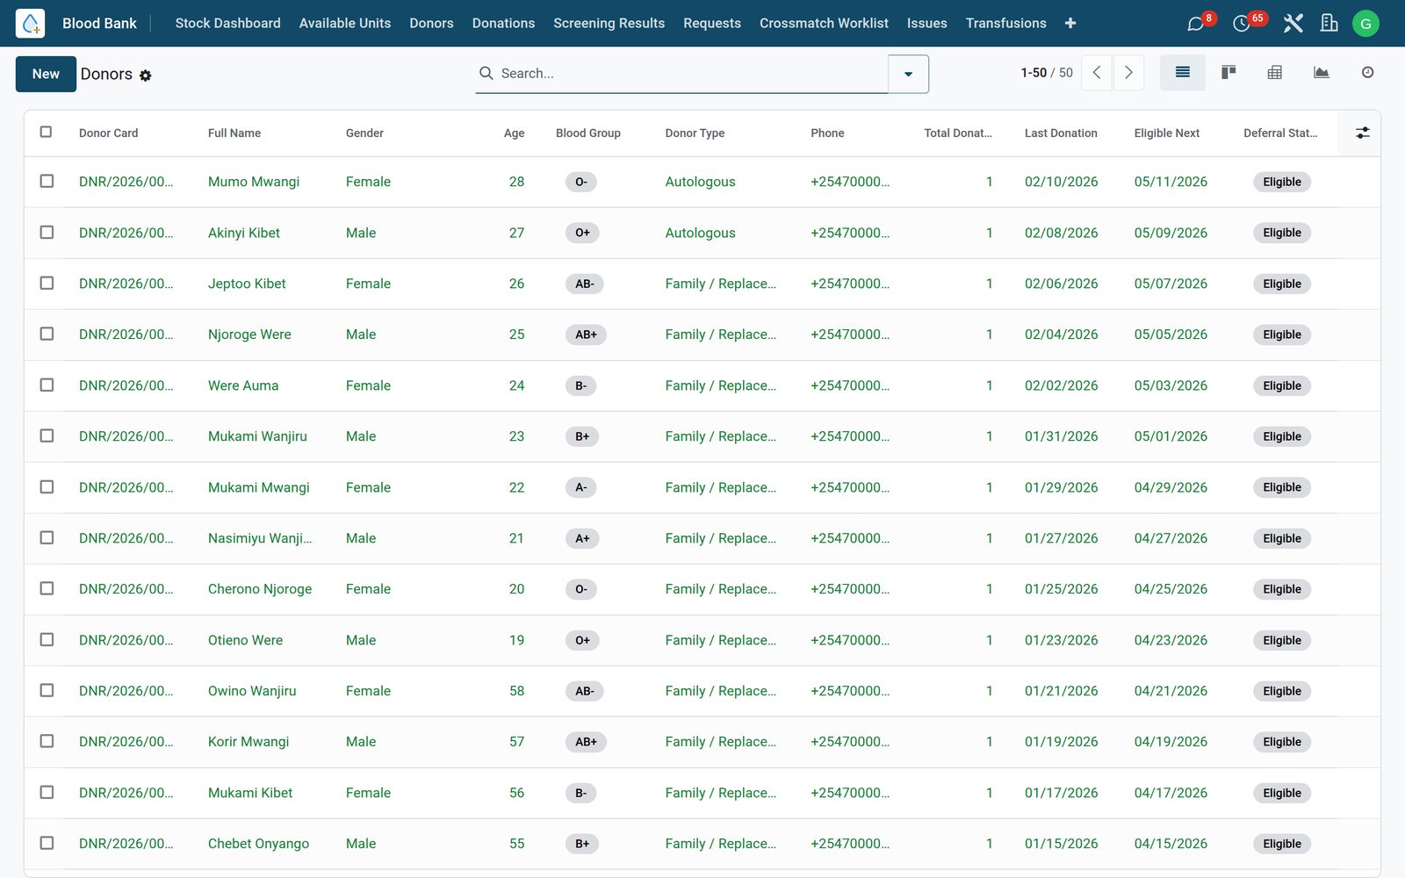The width and height of the screenshot is (1405, 878).
Task: Select the Mumo Mwangi row checkbox
Action: [x=47, y=181]
